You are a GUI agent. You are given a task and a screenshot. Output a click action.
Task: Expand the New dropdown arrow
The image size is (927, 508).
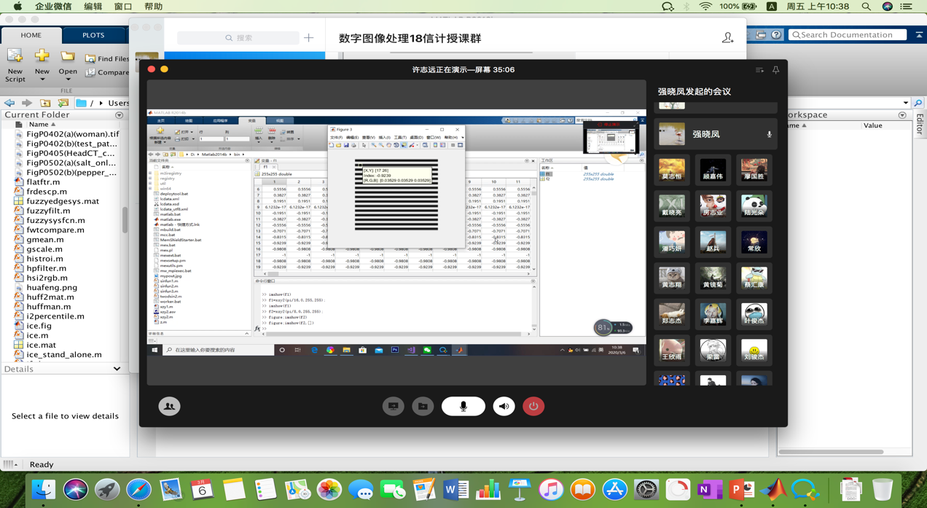42,79
